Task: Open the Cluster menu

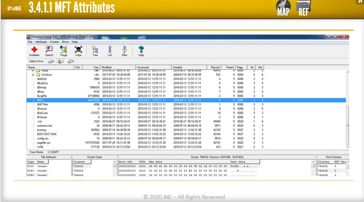Action: [54, 42]
